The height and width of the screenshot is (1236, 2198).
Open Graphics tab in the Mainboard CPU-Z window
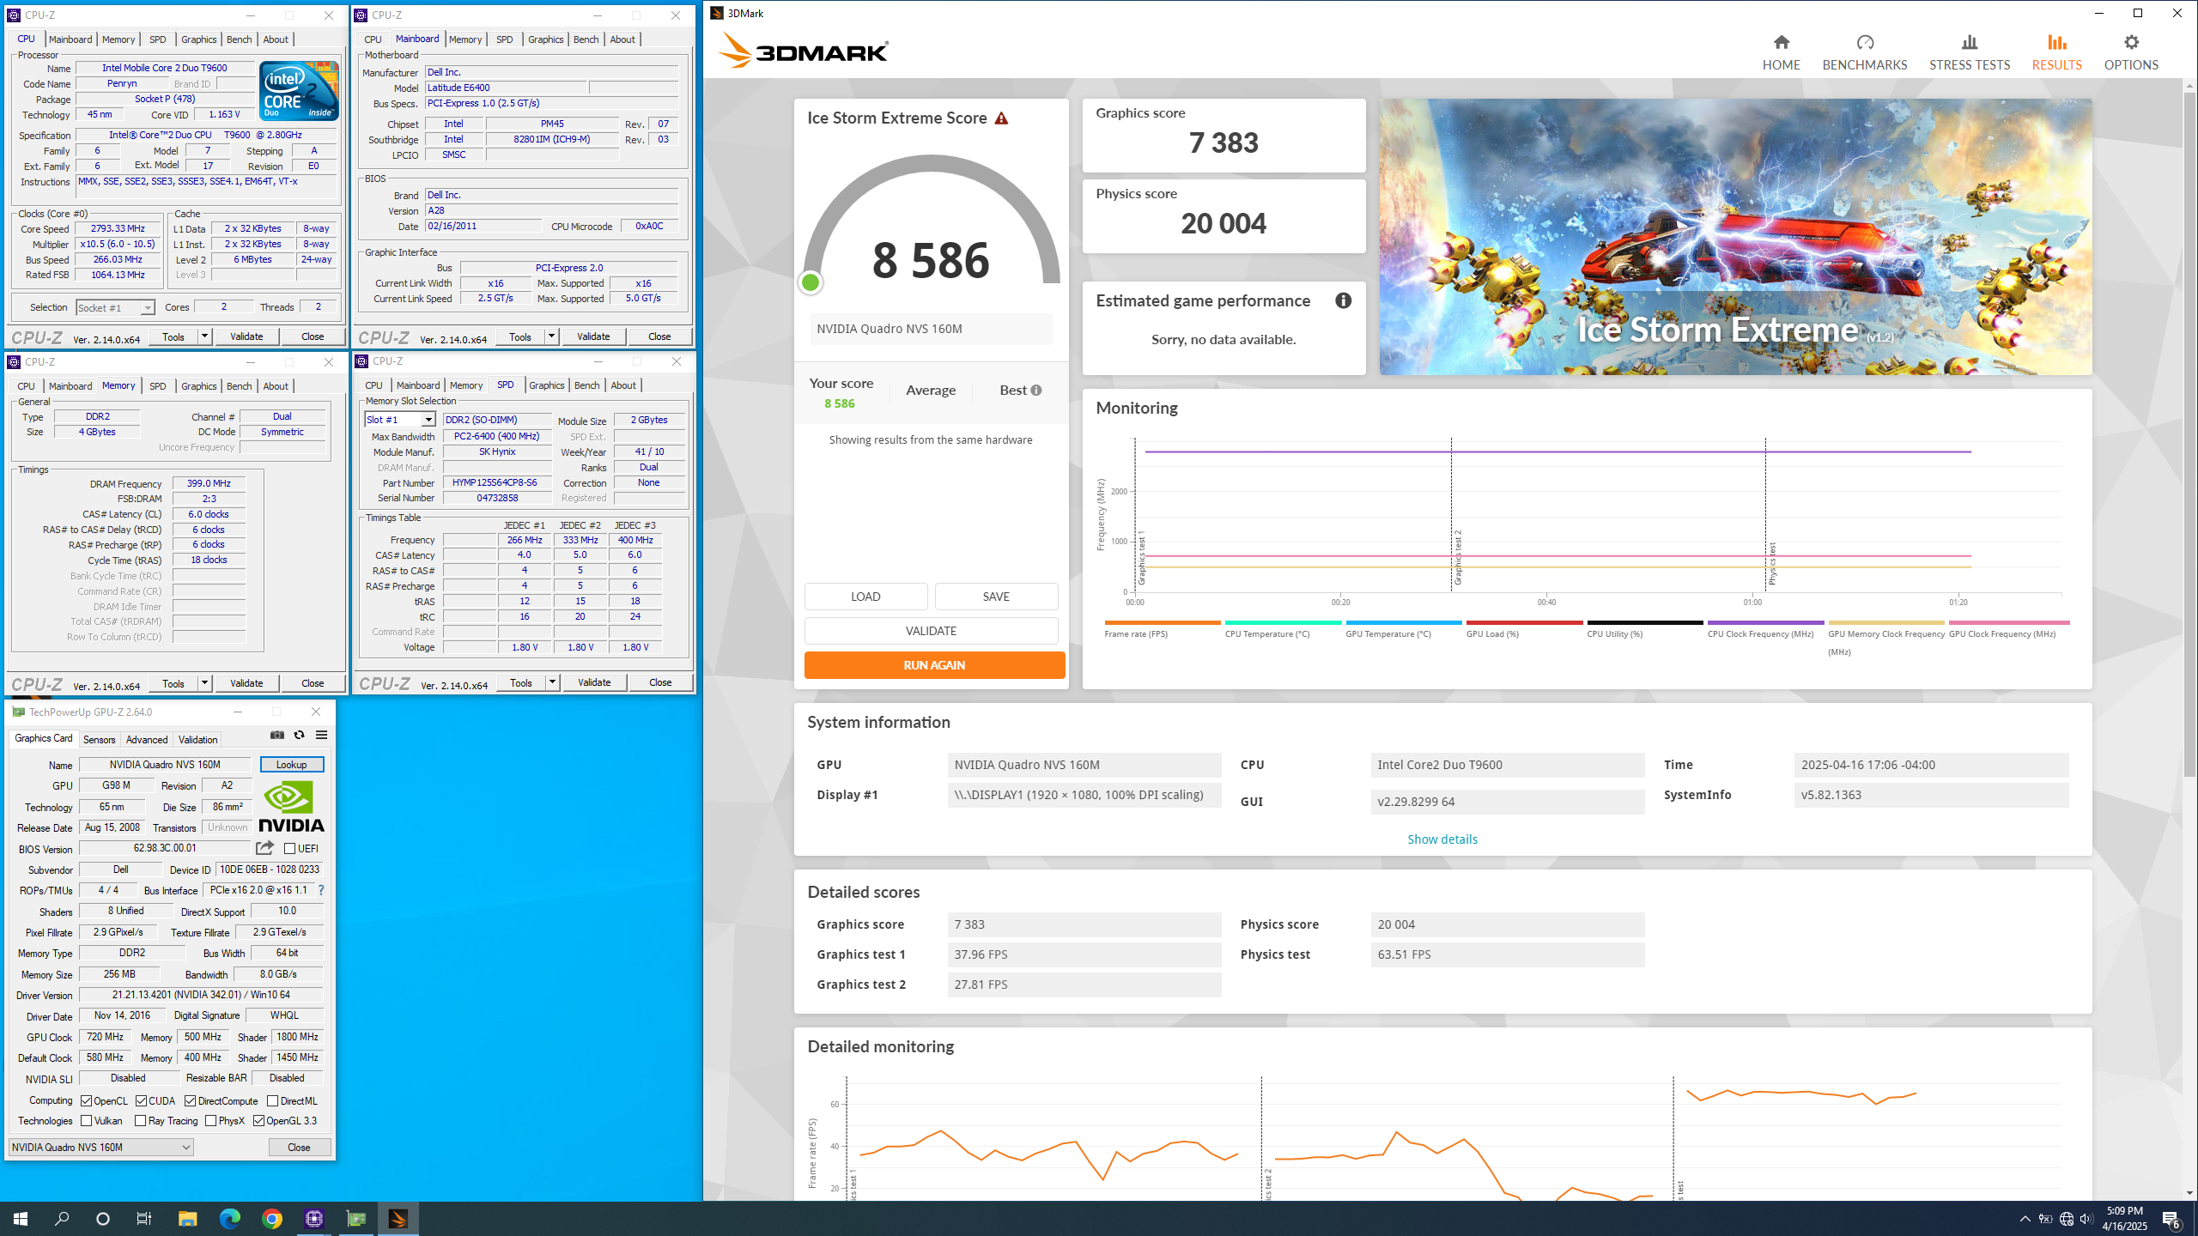pos(546,39)
